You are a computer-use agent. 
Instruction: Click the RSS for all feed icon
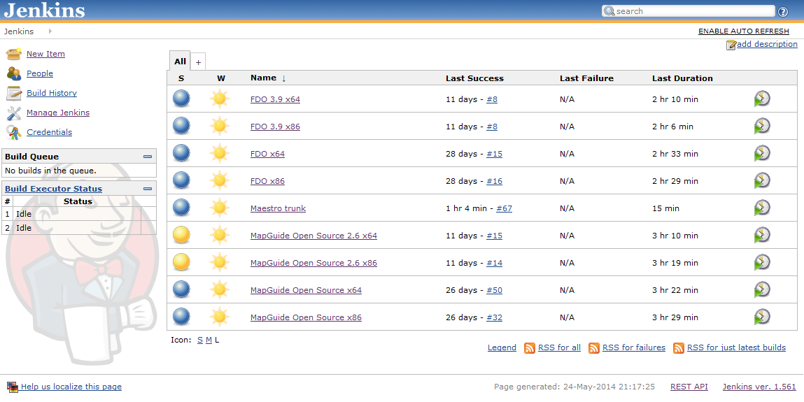[x=530, y=348]
